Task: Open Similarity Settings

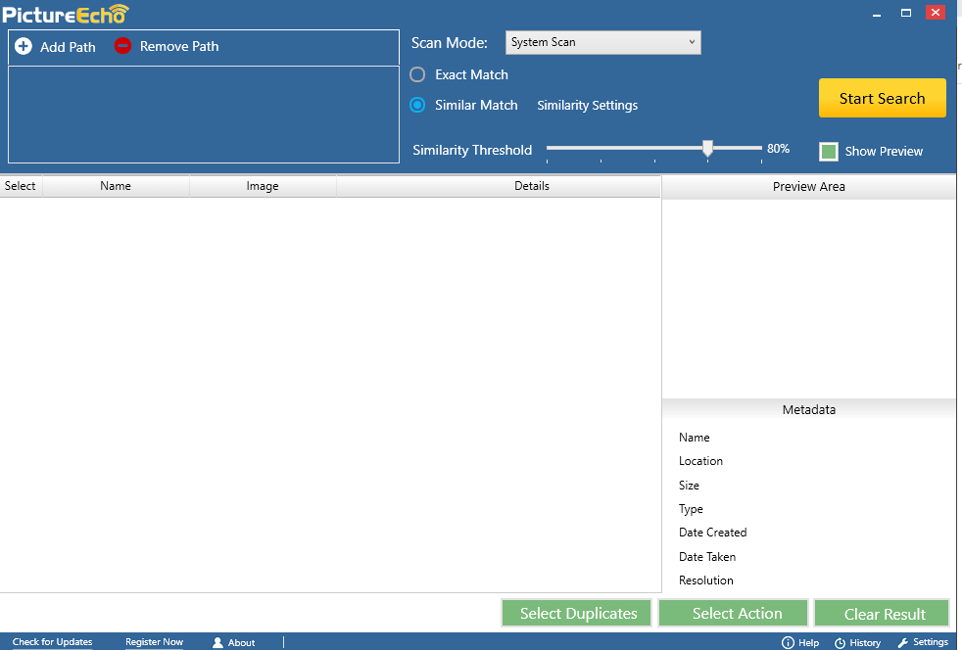Action: [x=587, y=106]
